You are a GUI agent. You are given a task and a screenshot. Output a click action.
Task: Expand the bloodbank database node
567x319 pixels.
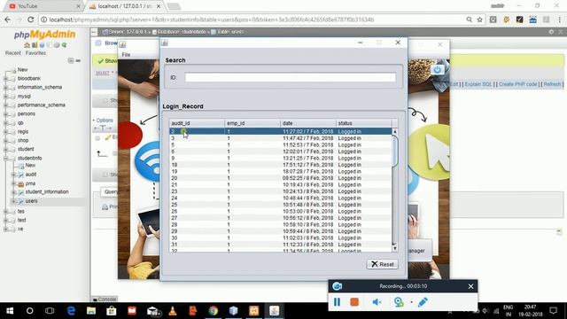point(5,79)
